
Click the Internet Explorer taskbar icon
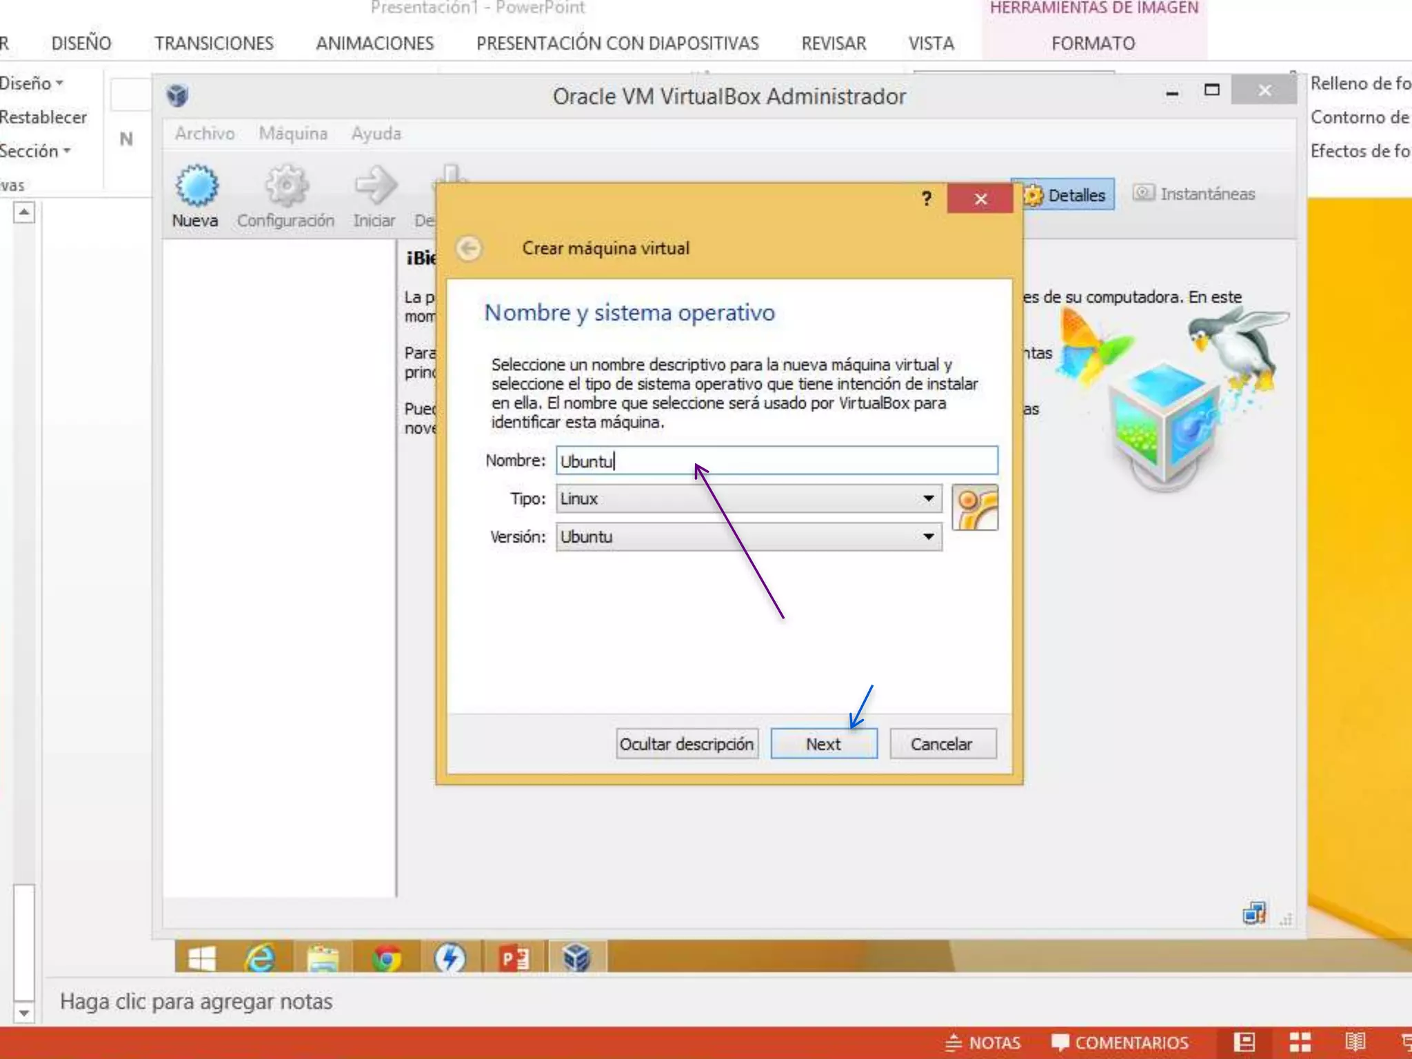tap(260, 958)
